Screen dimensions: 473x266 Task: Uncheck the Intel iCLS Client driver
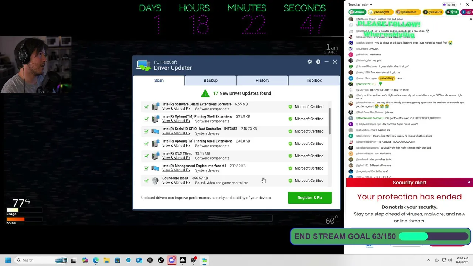tap(146, 156)
